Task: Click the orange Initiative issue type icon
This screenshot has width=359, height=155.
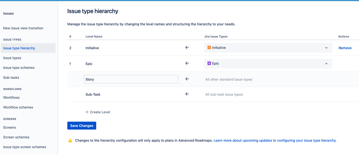Action: 209,48
